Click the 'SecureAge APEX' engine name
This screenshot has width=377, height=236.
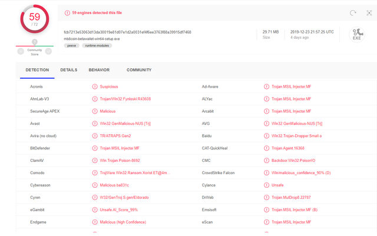(45, 111)
